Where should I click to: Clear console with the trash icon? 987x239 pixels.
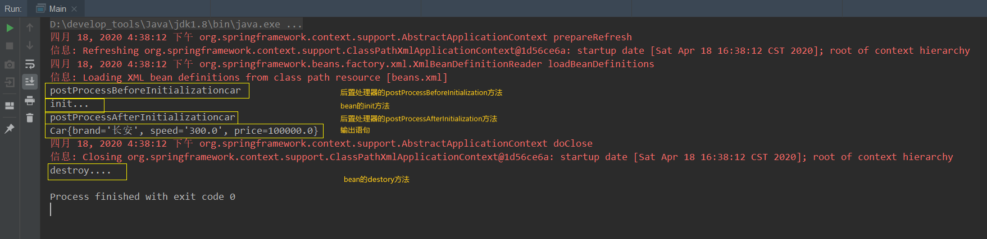click(x=30, y=118)
